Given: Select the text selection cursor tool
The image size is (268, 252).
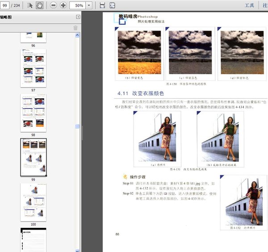Looking at the screenshot, I should tap(30, 5).
